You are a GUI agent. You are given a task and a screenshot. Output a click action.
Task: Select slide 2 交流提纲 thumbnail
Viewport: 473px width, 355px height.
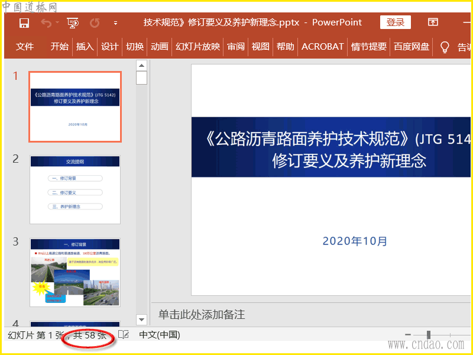75,189
